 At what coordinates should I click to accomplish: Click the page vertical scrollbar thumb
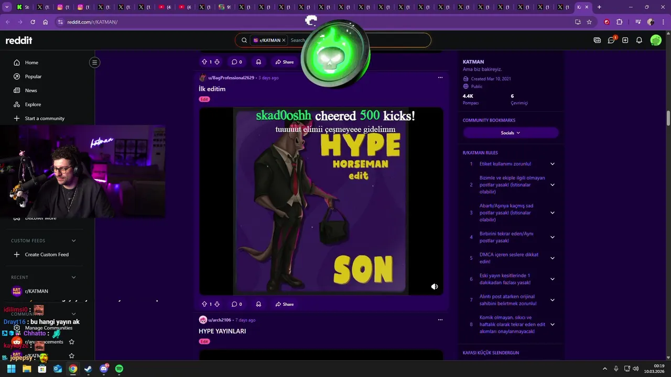coord(668,118)
